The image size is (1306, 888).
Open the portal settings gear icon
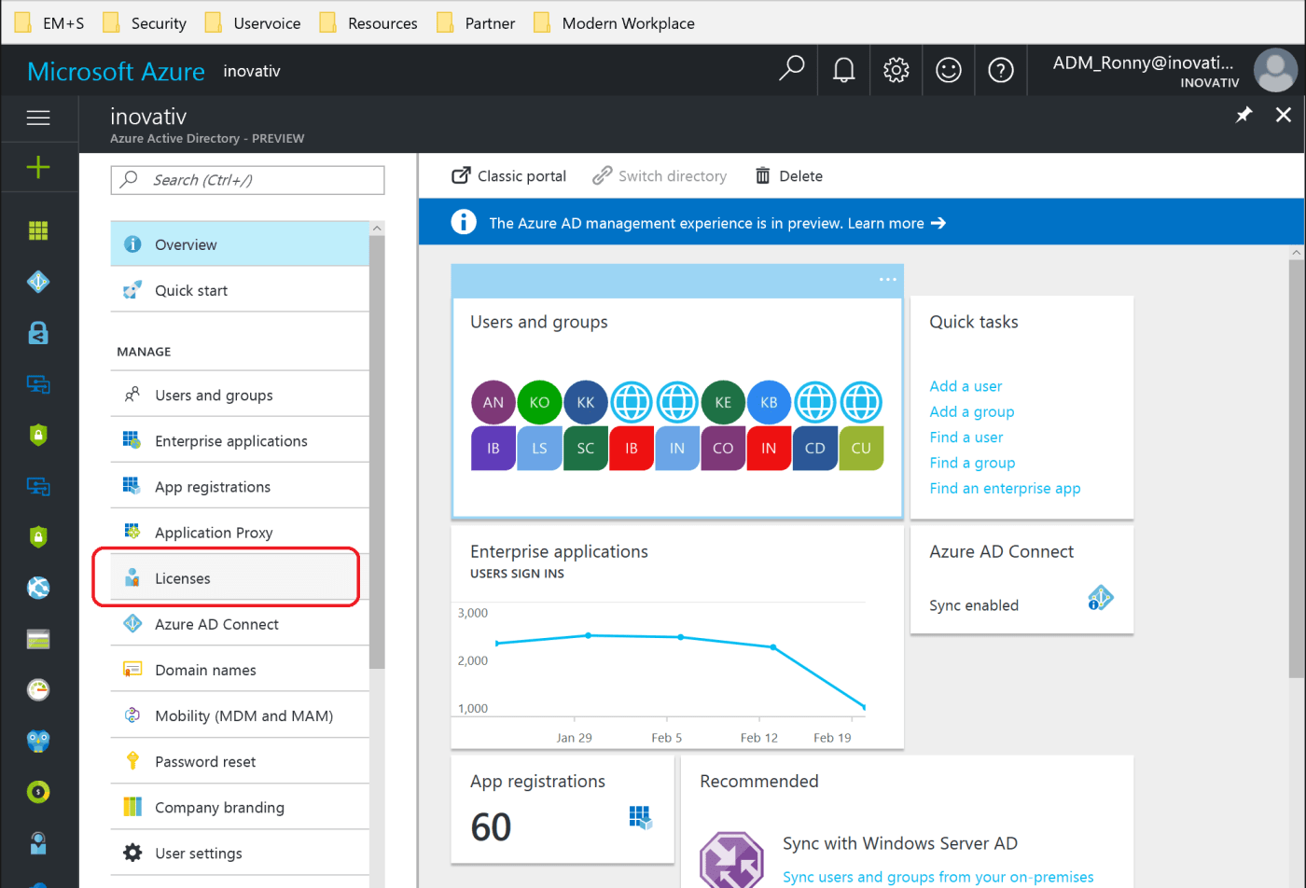tap(896, 69)
